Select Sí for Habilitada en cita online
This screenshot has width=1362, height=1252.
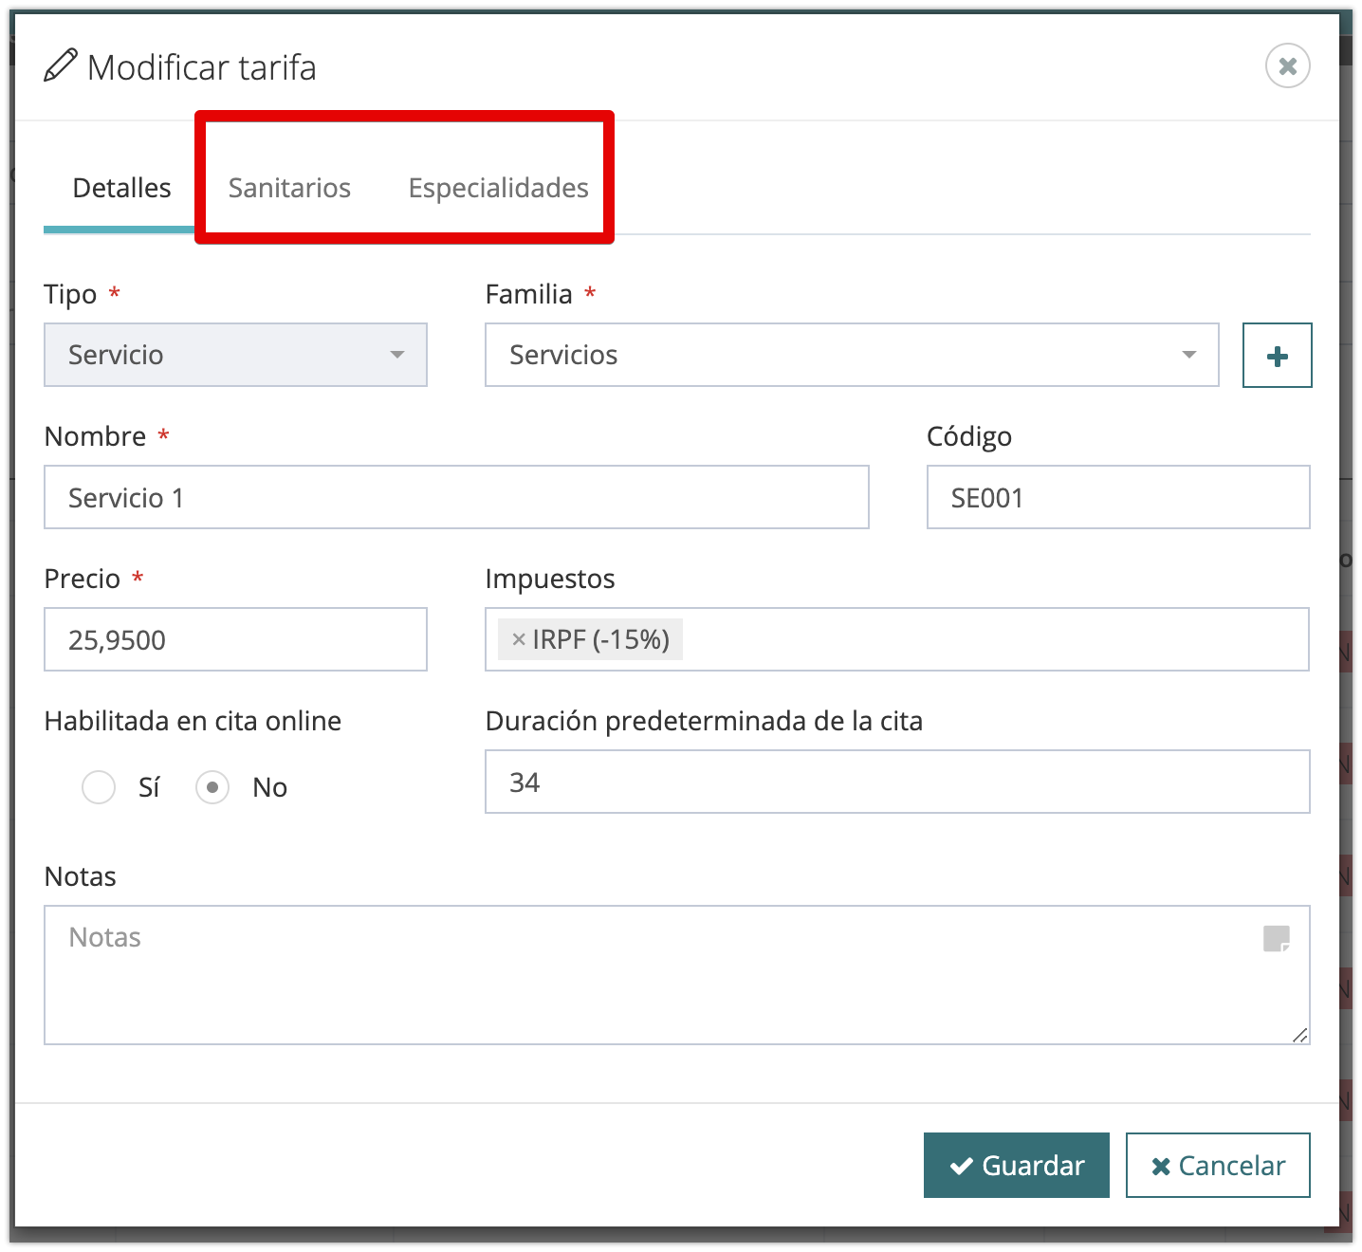coord(99,787)
